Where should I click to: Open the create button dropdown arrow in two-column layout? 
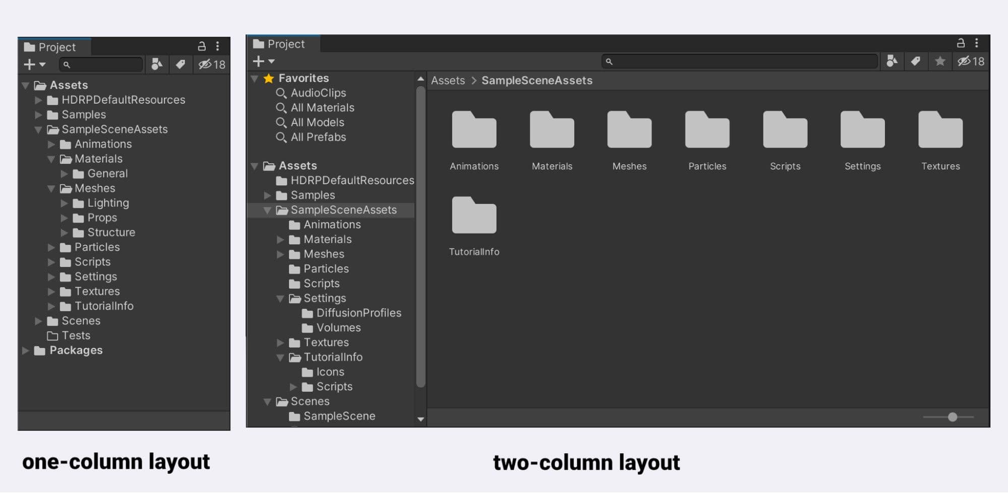pos(270,61)
